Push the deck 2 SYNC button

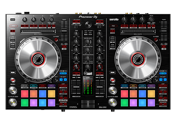pos(113,80)
